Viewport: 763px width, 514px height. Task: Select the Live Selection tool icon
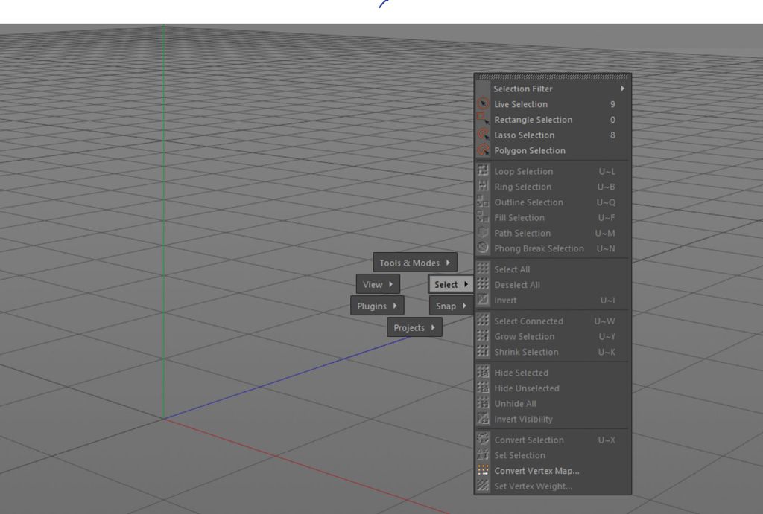[483, 104]
